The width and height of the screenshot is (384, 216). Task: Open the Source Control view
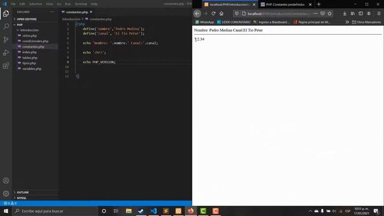(x=6, y=40)
